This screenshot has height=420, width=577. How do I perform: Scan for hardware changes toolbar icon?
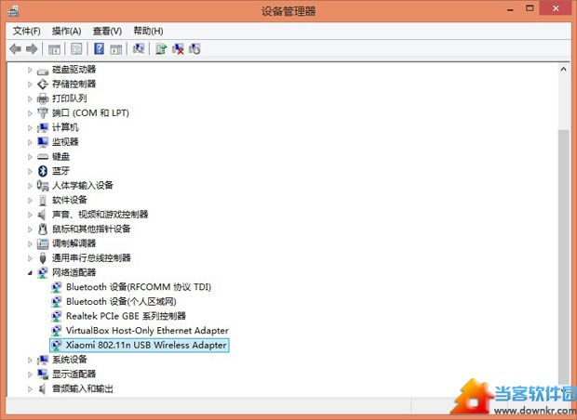coord(139,49)
